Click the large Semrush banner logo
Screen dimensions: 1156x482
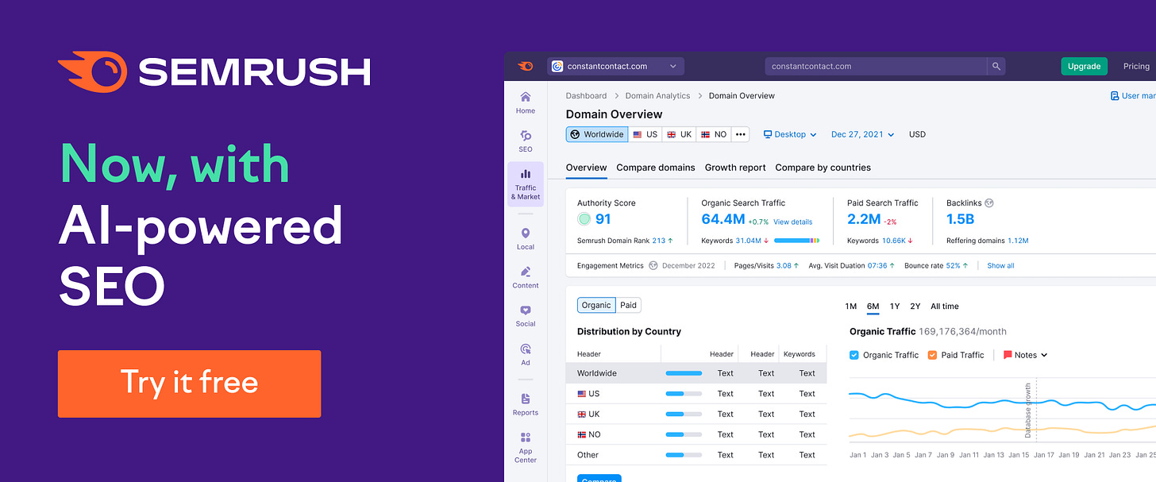(x=214, y=72)
